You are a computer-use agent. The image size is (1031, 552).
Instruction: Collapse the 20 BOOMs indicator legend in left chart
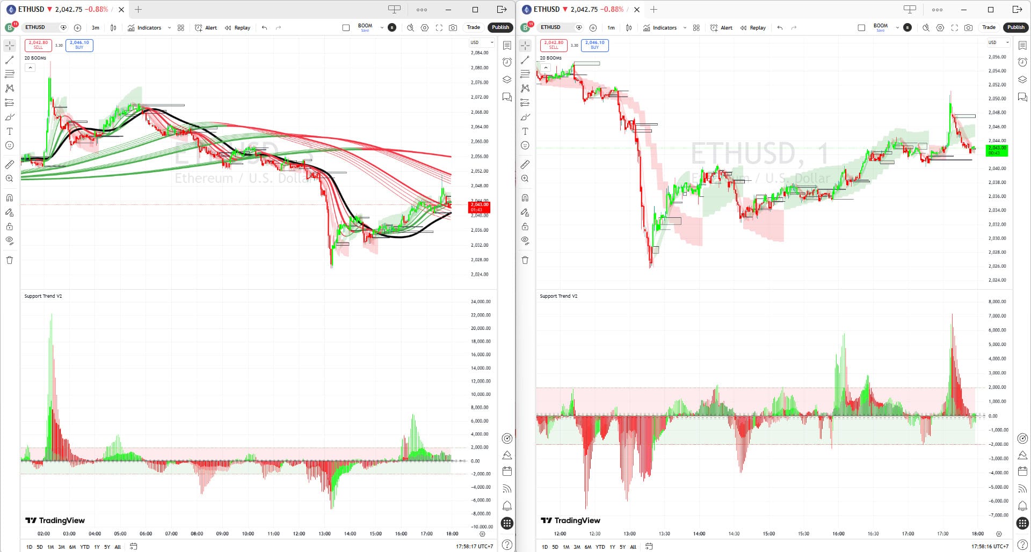pos(30,68)
